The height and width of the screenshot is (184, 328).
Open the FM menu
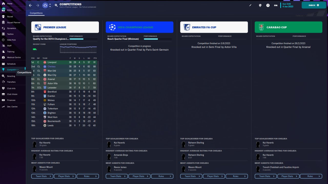point(276,5)
